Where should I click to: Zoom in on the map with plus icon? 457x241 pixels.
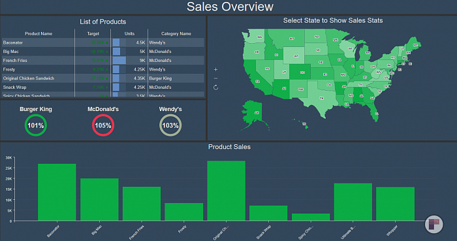pos(215,69)
